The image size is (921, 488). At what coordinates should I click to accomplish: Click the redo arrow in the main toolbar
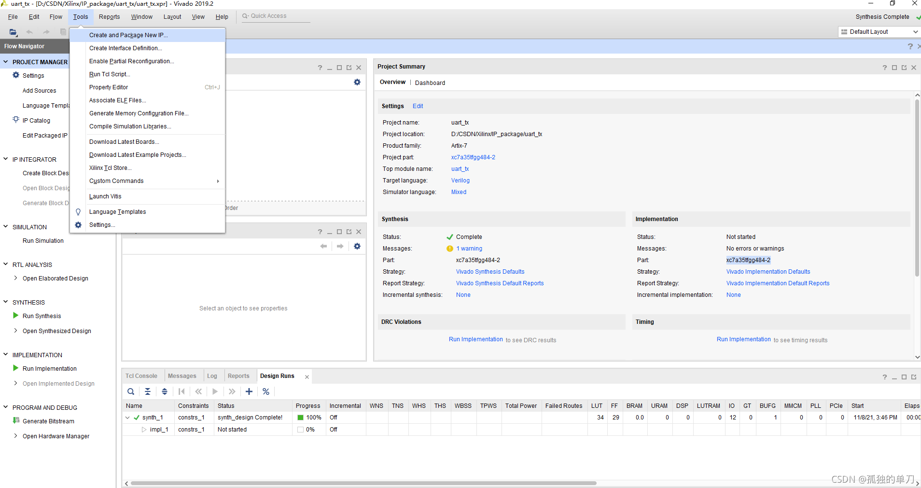point(46,32)
